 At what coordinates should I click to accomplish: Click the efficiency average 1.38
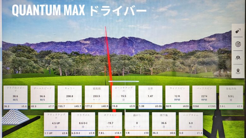(x=142, y=106)
